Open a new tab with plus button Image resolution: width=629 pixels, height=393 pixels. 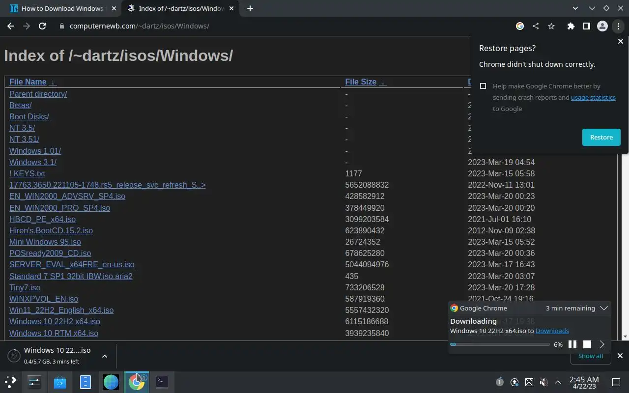(250, 8)
